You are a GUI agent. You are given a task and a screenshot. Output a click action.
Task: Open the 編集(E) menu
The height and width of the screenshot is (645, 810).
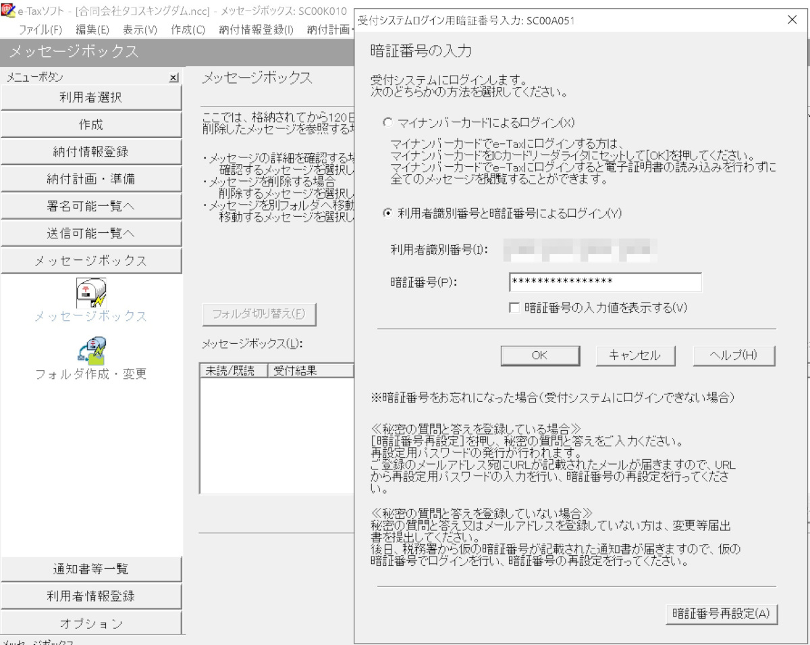point(92,30)
